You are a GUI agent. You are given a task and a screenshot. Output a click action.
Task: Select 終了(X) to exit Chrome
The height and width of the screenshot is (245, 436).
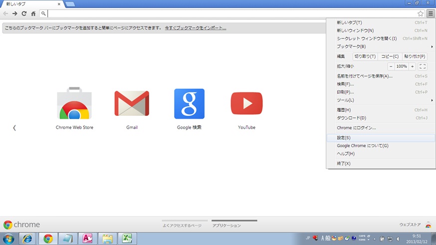click(x=381, y=164)
